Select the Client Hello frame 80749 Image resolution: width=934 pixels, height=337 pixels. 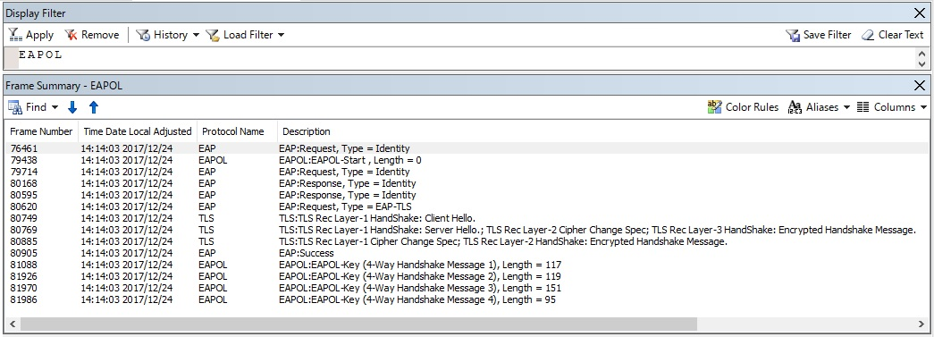tap(467, 218)
